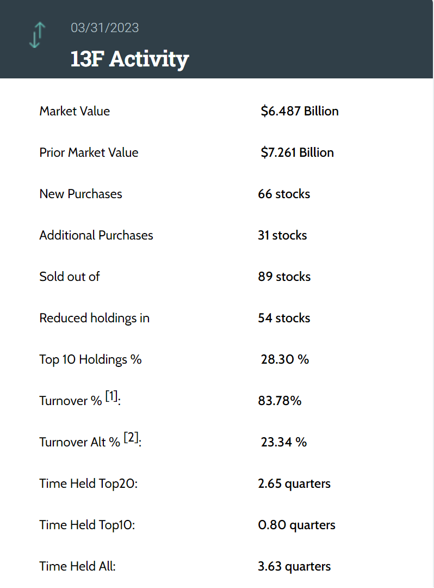Click the Top 10 Holdings % label

pos(90,359)
